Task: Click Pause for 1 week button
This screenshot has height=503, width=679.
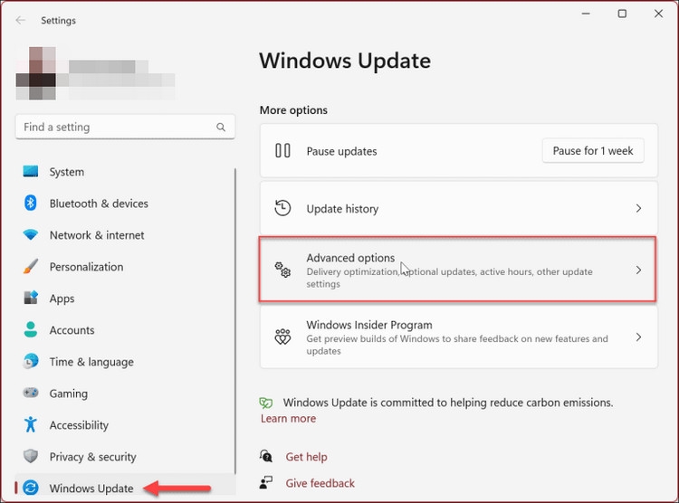Action: pos(593,151)
